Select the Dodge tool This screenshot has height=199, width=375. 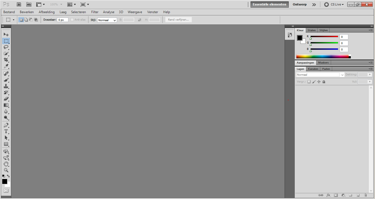pos(6,118)
